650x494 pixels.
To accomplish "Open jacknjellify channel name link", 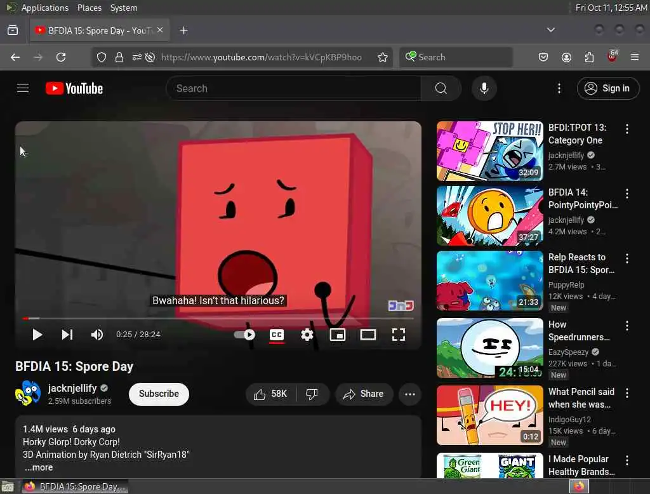I will (72, 388).
